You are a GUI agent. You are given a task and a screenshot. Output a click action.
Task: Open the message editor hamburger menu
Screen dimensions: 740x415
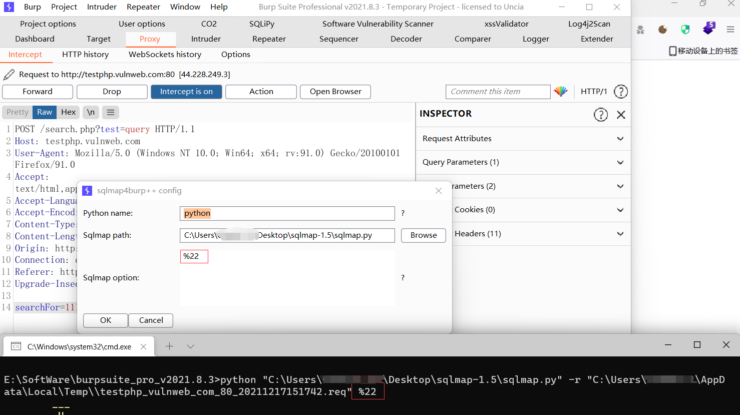click(111, 112)
